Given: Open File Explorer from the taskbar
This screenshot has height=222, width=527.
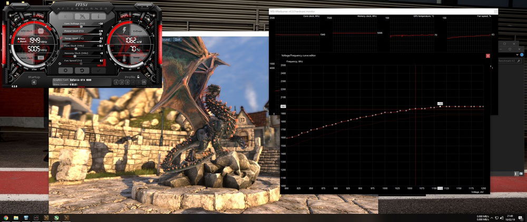Looking at the screenshot, I should click(16, 218).
